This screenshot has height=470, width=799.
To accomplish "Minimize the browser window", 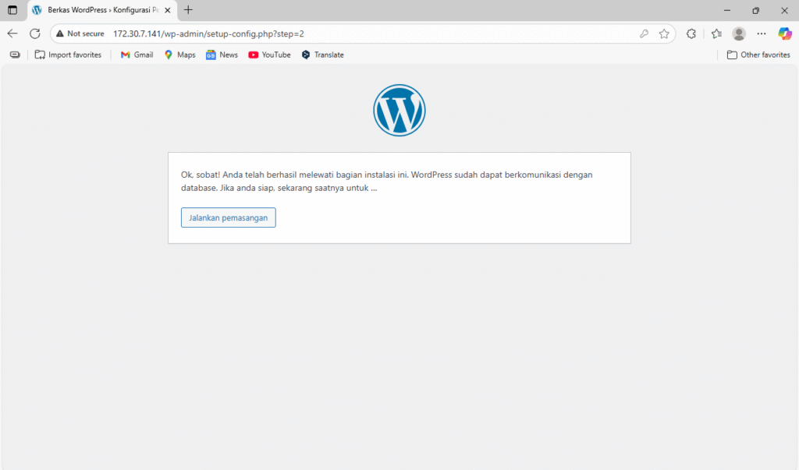I will click(x=727, y=10).
